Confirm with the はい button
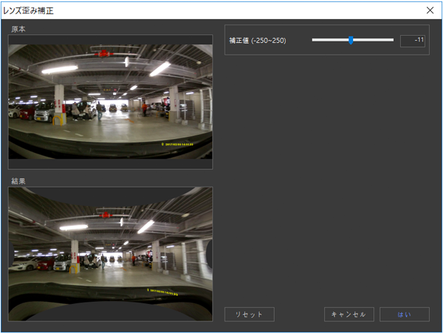 point(404,314)
